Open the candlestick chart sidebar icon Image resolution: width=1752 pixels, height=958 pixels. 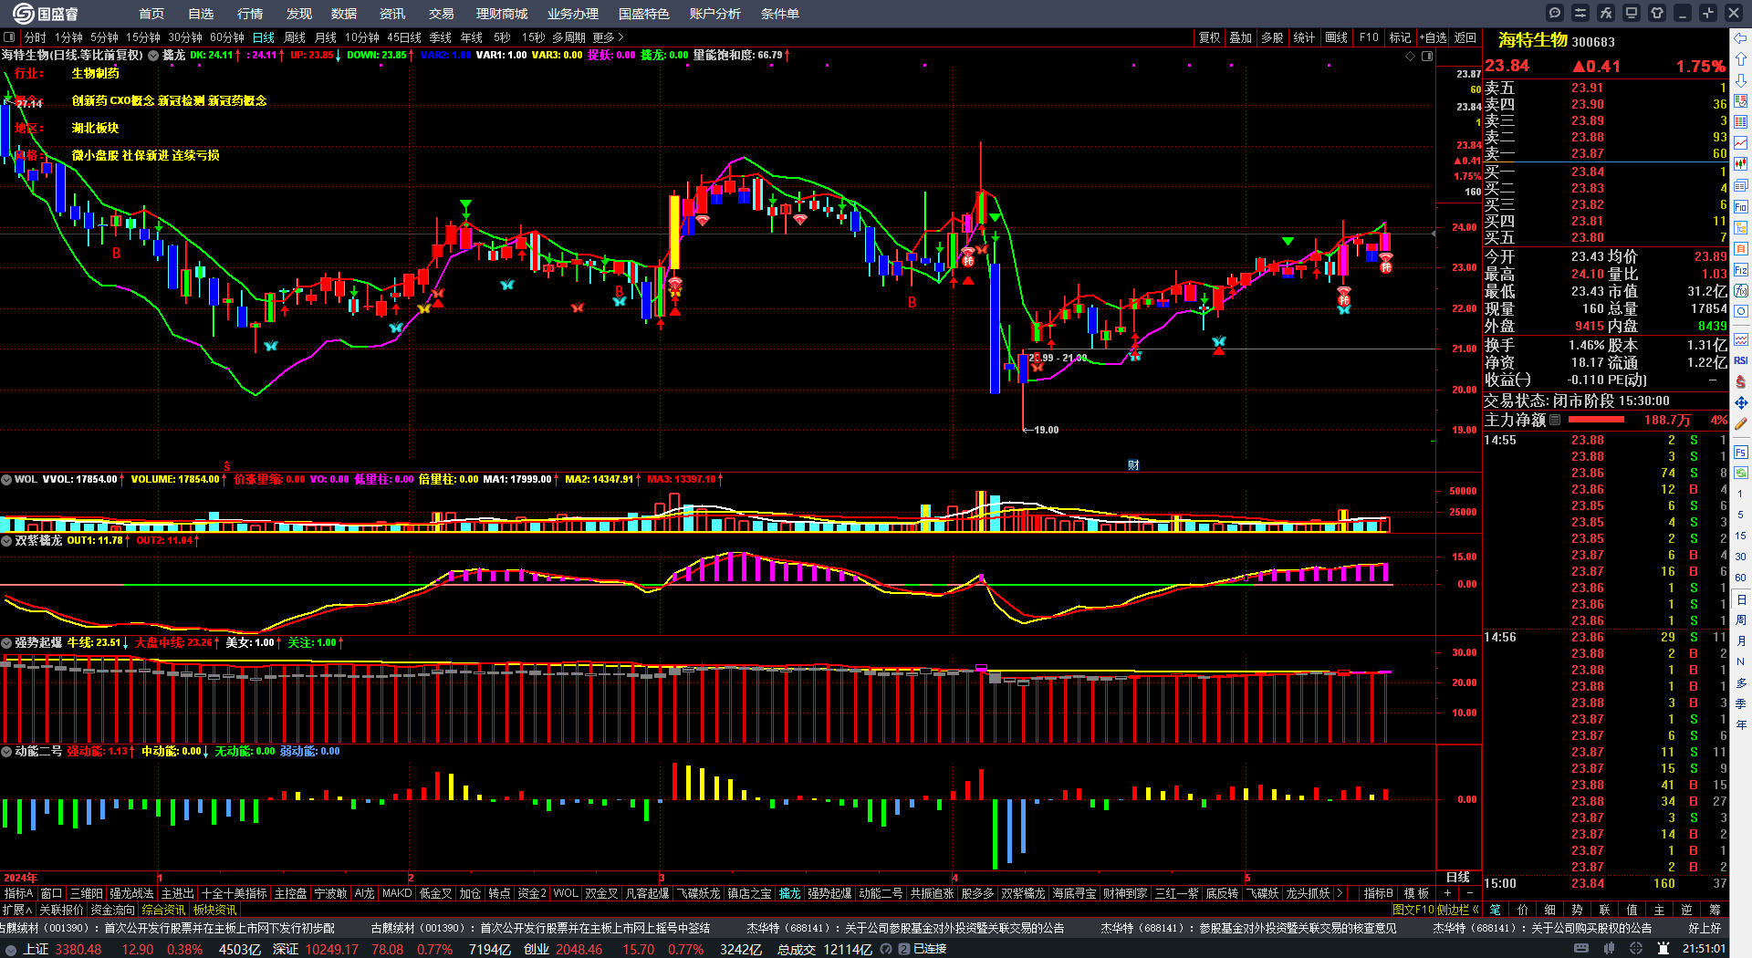[x=1741, y=164]
